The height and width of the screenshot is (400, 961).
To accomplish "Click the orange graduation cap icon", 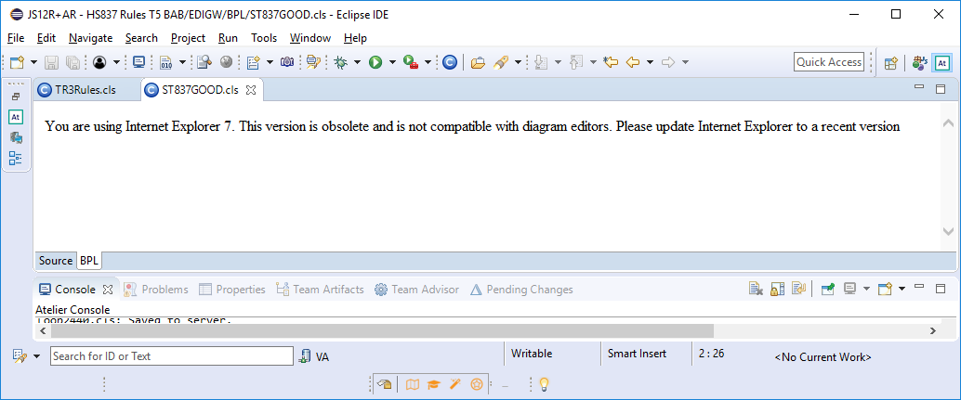I will pyautogui.click(x=434, y=384).
